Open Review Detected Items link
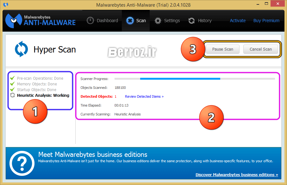 [144, 96]
